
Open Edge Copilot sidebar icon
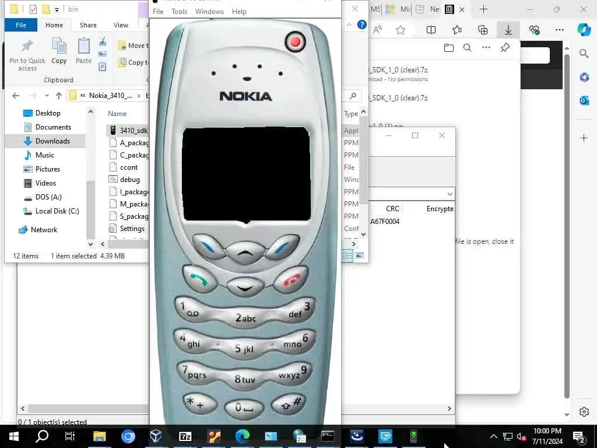[x=584, y=30]
